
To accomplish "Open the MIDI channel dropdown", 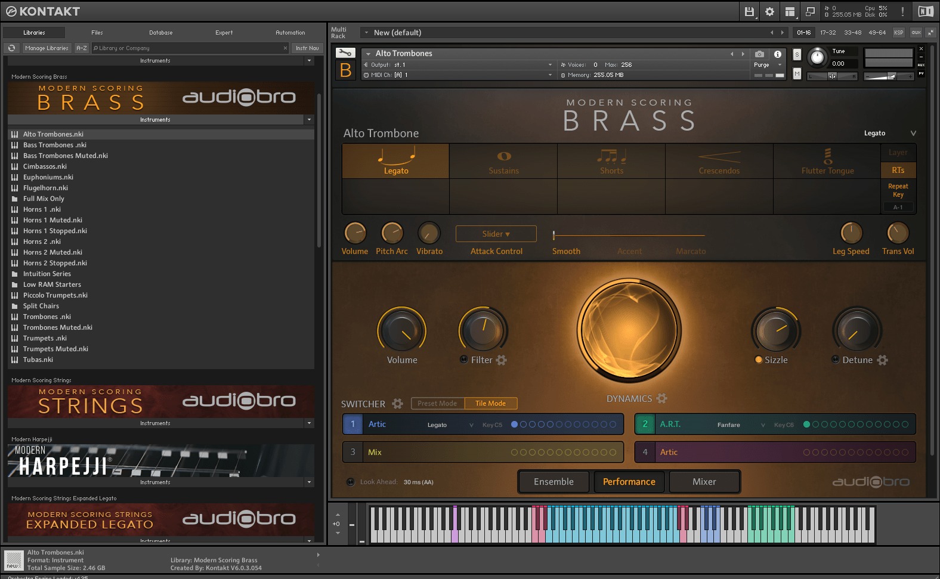I will coord(549,75).
